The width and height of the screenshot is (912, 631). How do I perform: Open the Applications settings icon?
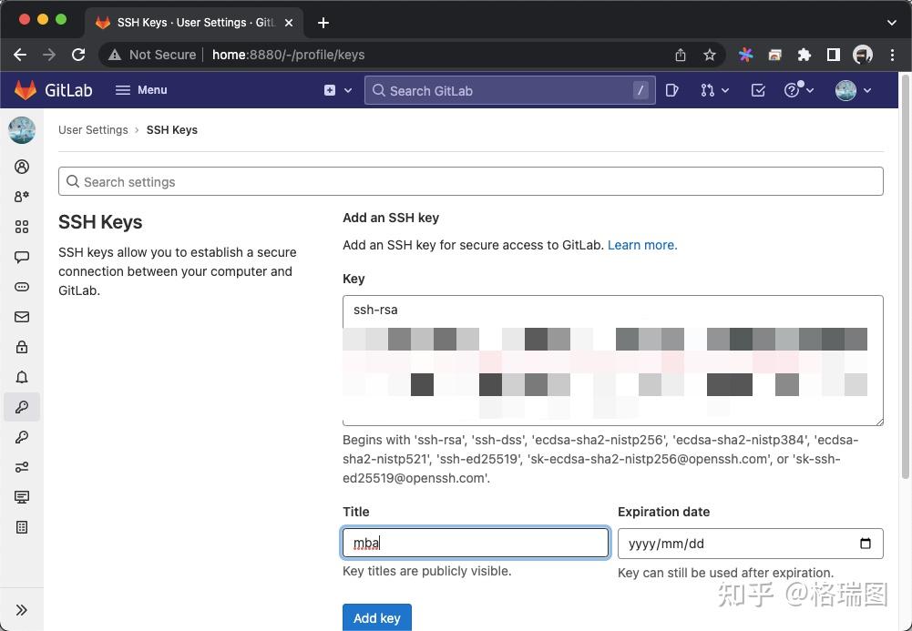pos(22,227)
